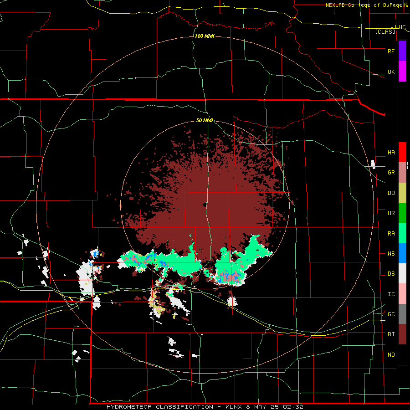Click the gray GC legend swatch
The width and height of the screenshot is (410, 410).
point(402,314)
